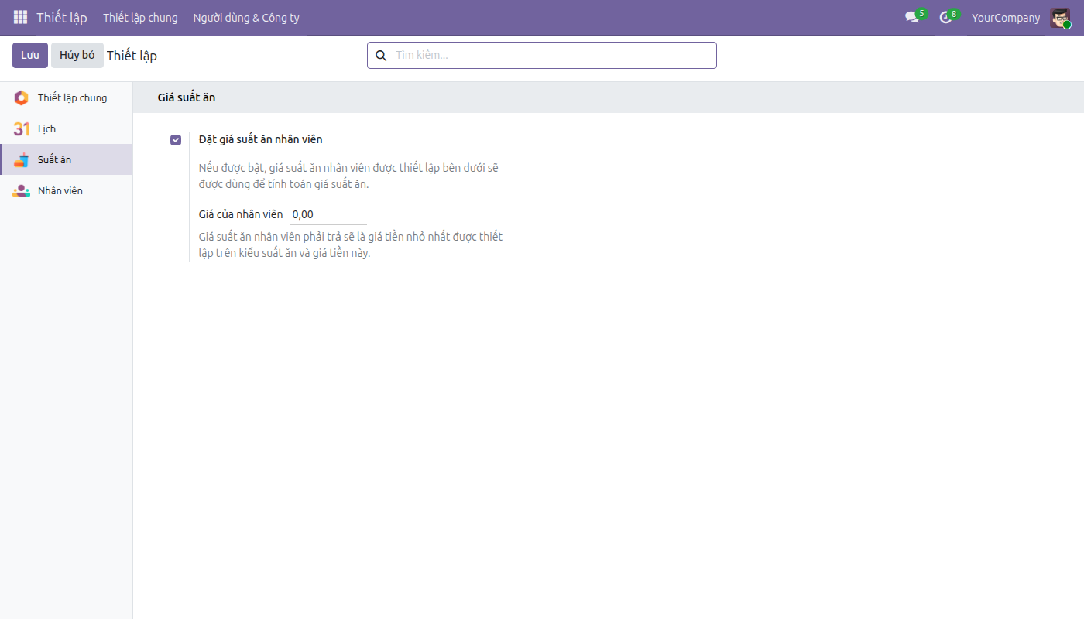Select the Nhân viên people icon in the sidebar
Screen dimensions: 1084x619
22,190
